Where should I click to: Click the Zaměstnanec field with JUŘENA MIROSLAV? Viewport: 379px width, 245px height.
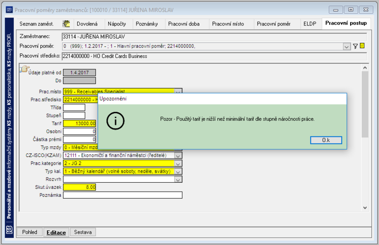point(215,37)
